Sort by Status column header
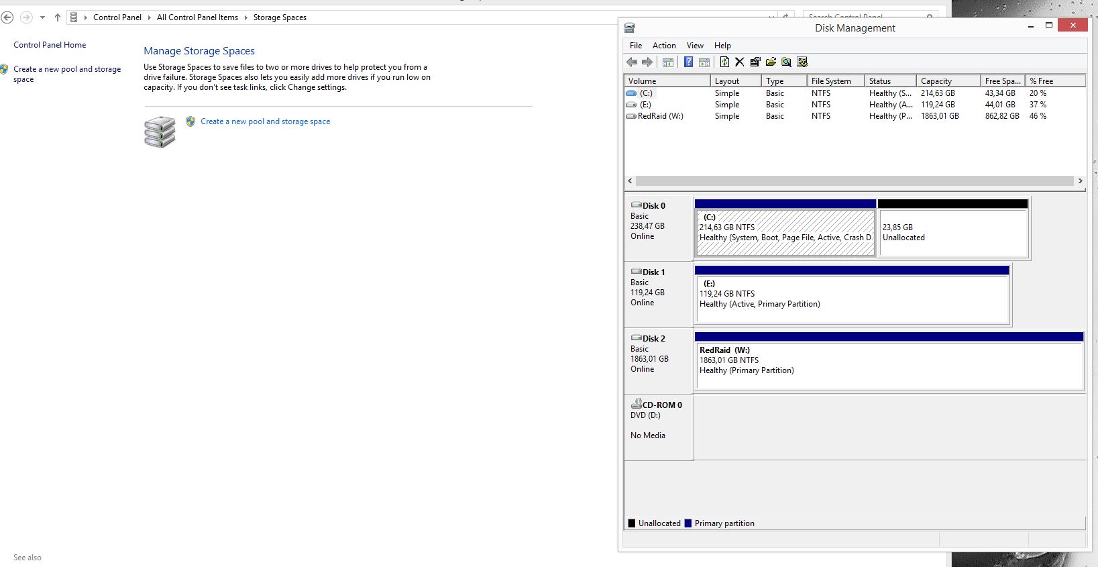The height and width of the screenshot is (567, 1098). click(x=891, y=81)
